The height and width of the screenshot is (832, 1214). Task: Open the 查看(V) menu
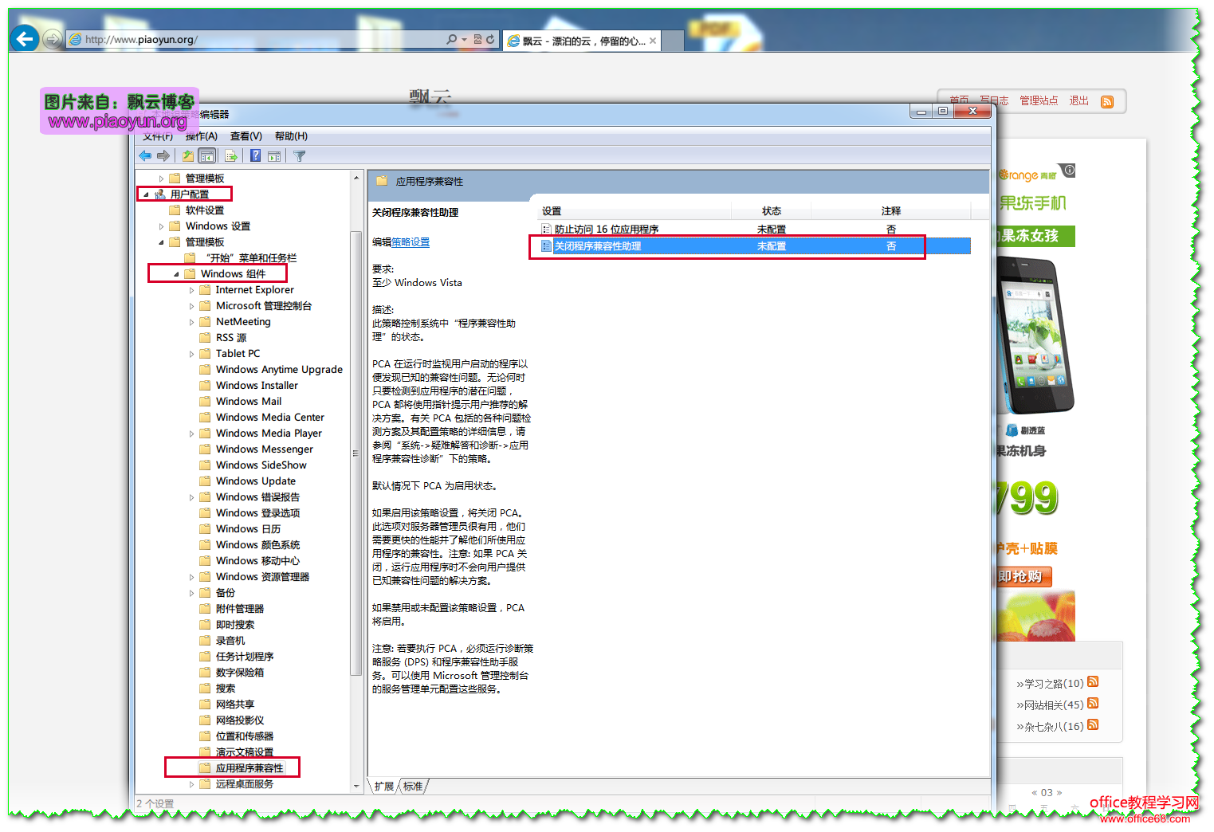(246, 136)
